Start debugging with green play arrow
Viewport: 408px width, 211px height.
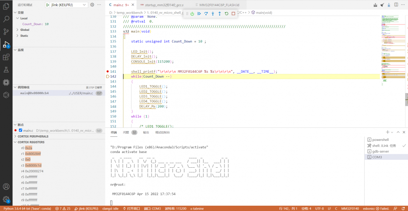coord(48,5)
